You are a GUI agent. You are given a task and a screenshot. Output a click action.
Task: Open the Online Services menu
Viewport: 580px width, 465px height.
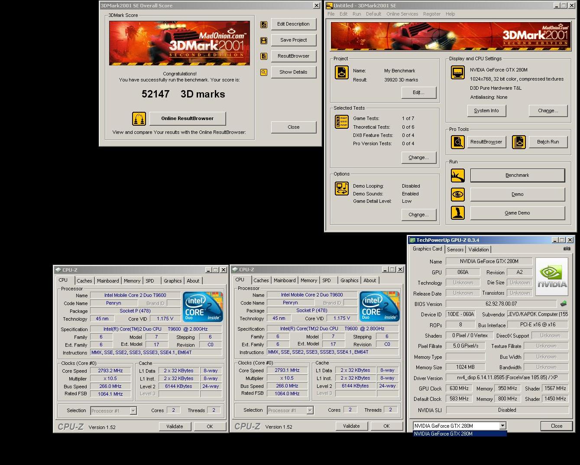point(402,14)
